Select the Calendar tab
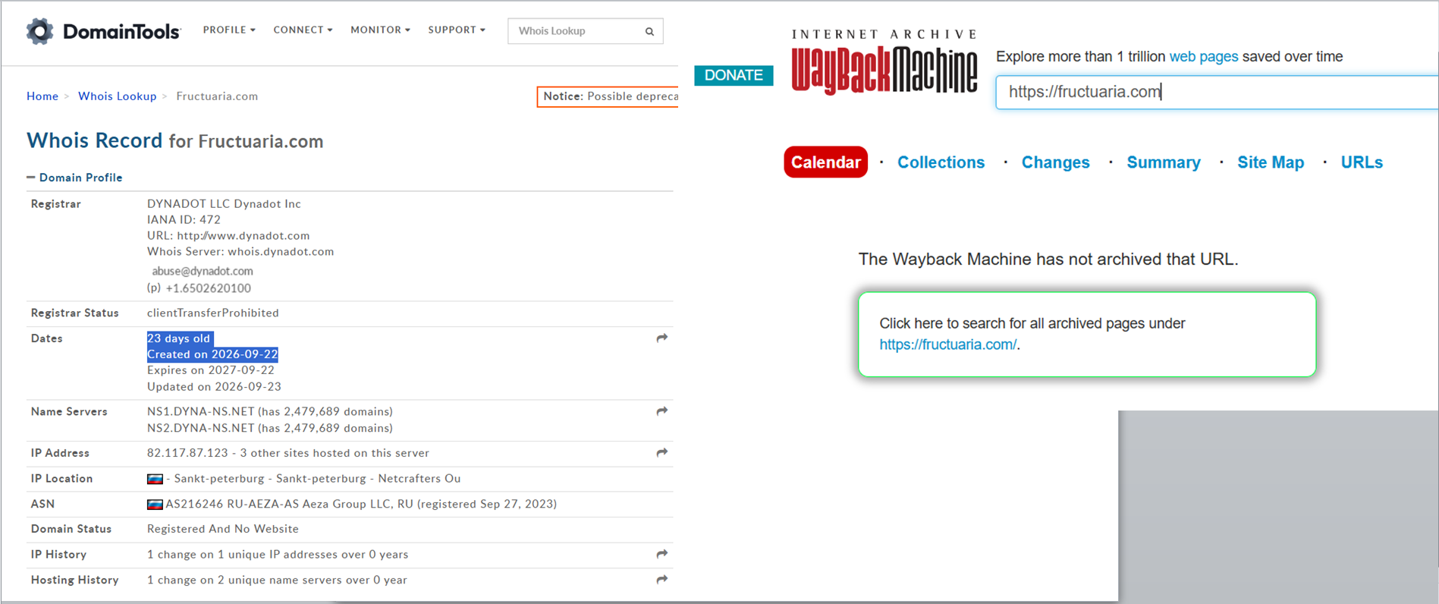This screenshot has width=1439, height=604. pos(825,162)
